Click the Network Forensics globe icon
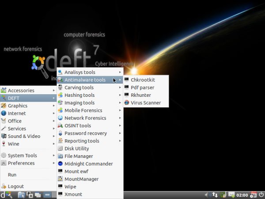265x199 pixels. point(61,118)
